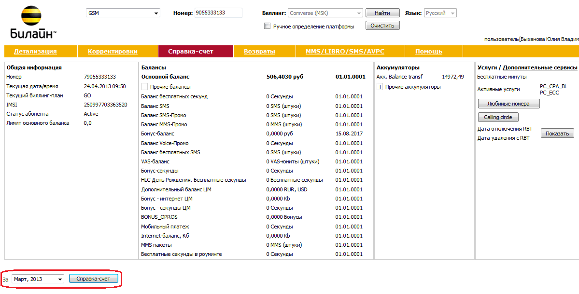Click the MMS пакеты row label
The image size is (579, 294).
click(x=156, y=245)
